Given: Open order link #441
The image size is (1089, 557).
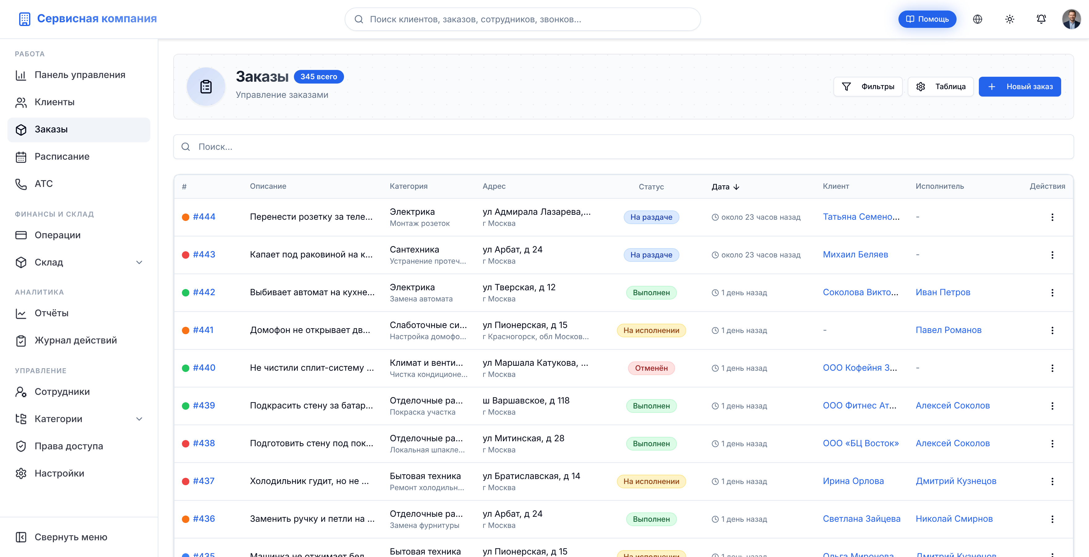Looking at the screenshot, I should (x=203, y=330).
